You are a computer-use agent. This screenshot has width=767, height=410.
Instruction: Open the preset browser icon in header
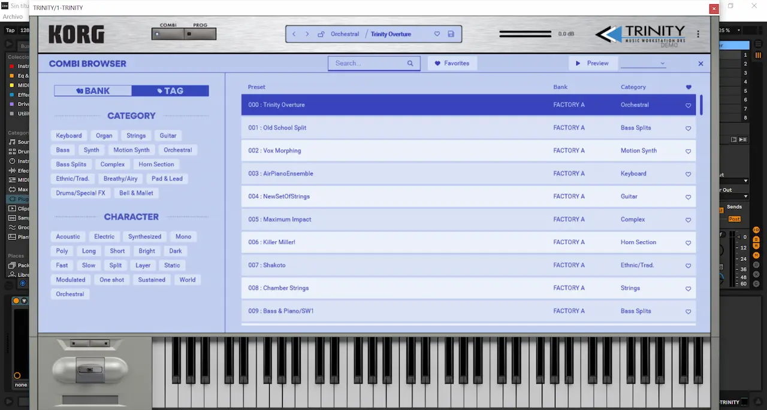[x=321, y=34]
